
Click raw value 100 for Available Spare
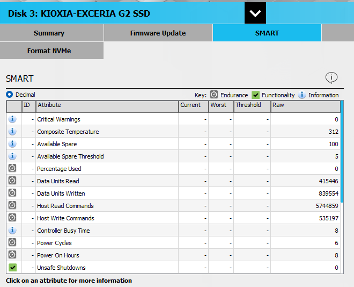(x=333, y=144)
